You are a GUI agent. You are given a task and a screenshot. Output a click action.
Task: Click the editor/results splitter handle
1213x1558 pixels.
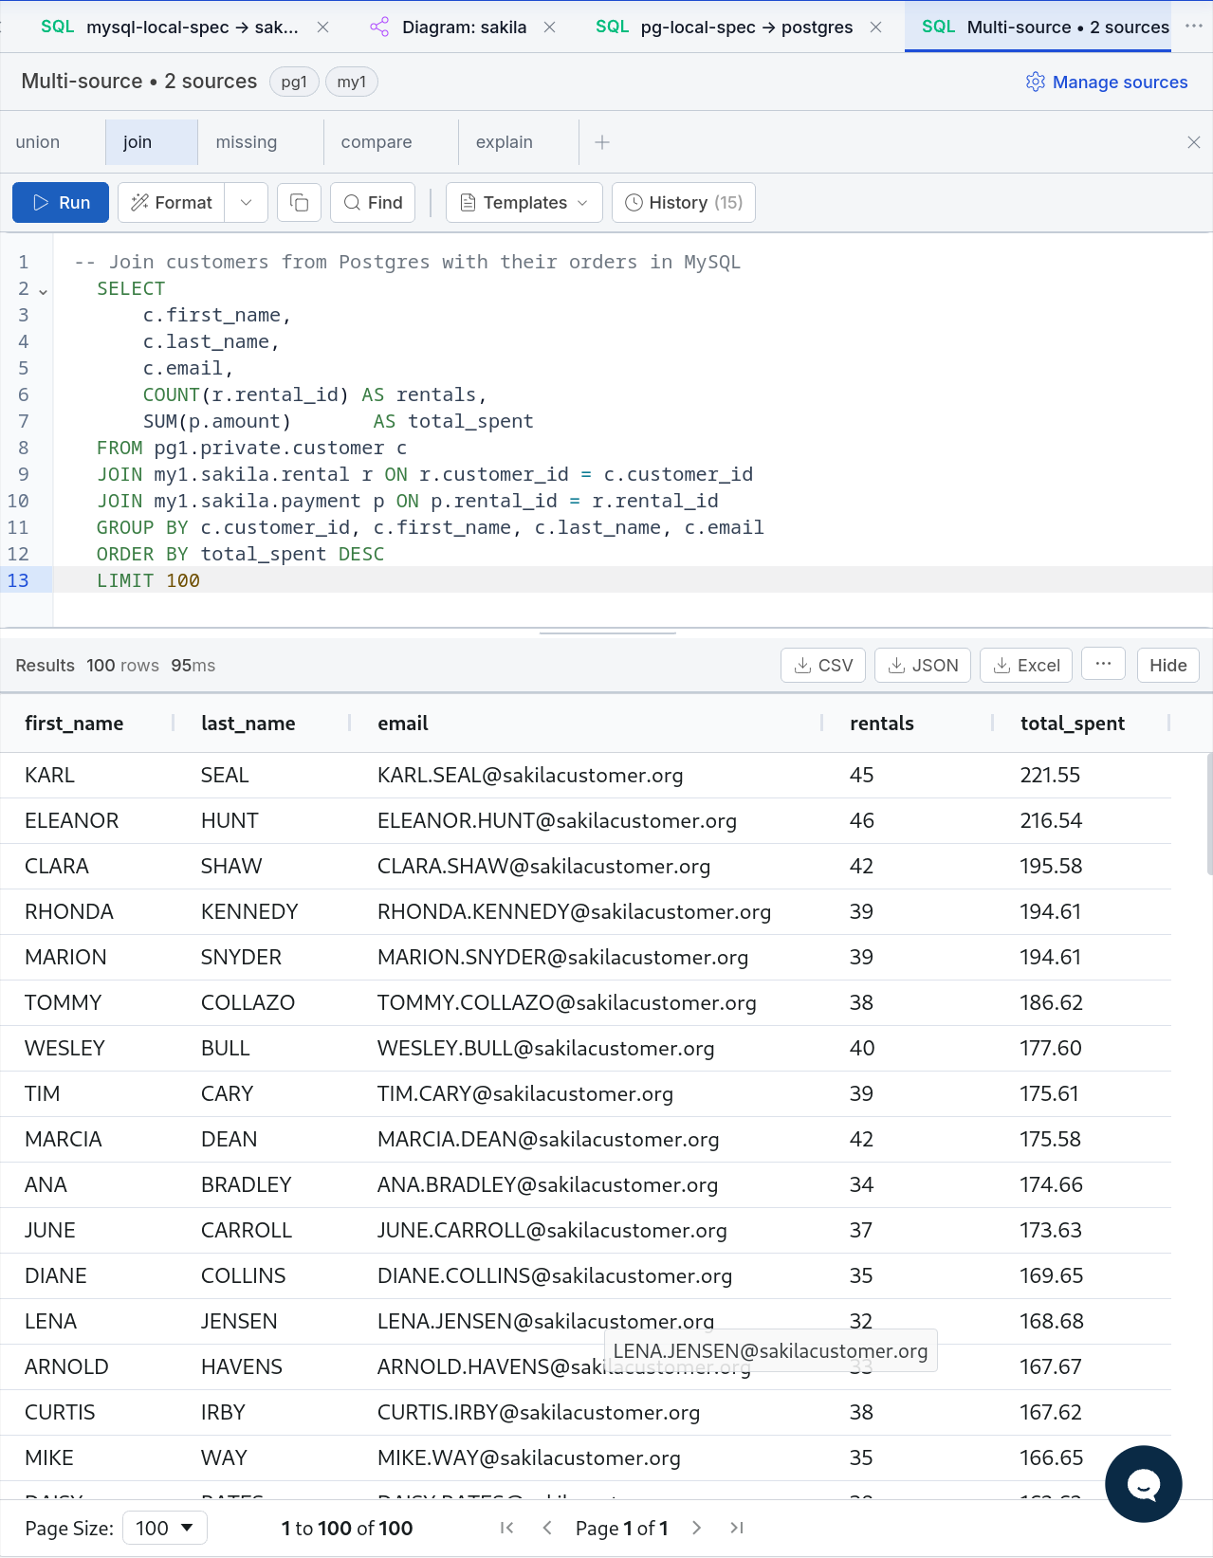click(x=607, y=632)
